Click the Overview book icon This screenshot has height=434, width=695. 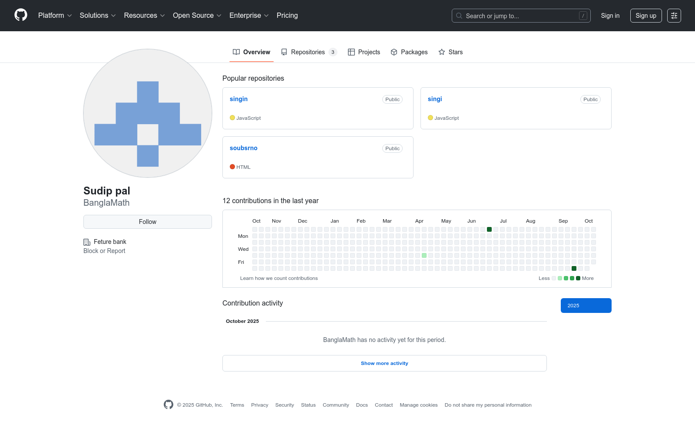(x=236, y=52)
